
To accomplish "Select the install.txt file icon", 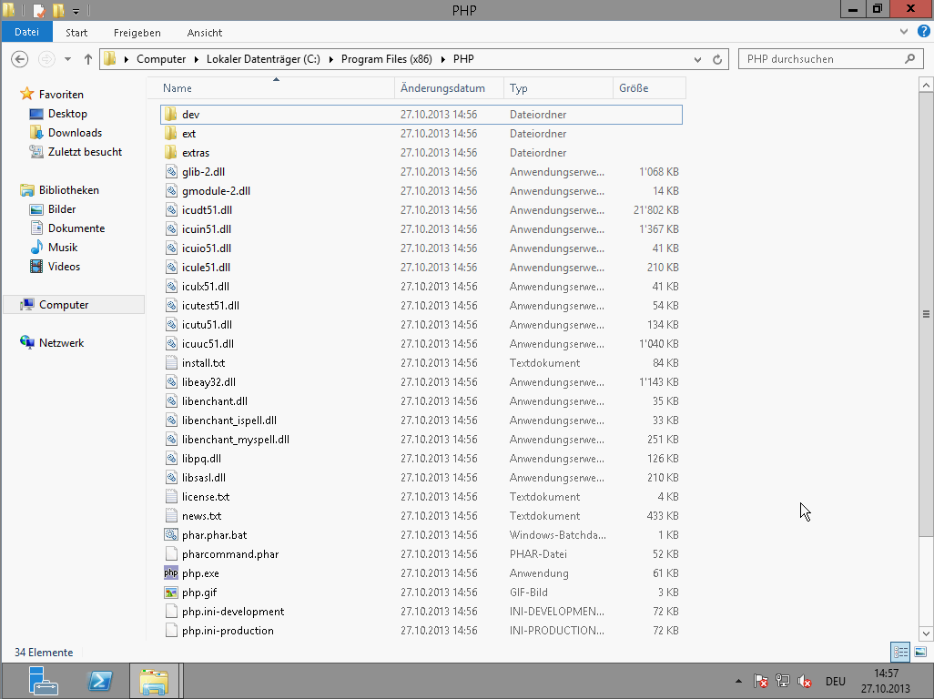I will (x=171, y=362).
